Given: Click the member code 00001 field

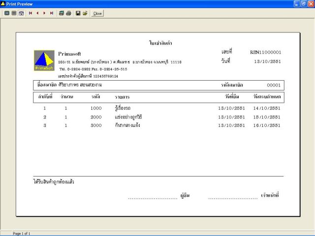Looking at the screenshot, I should (274, 85).
